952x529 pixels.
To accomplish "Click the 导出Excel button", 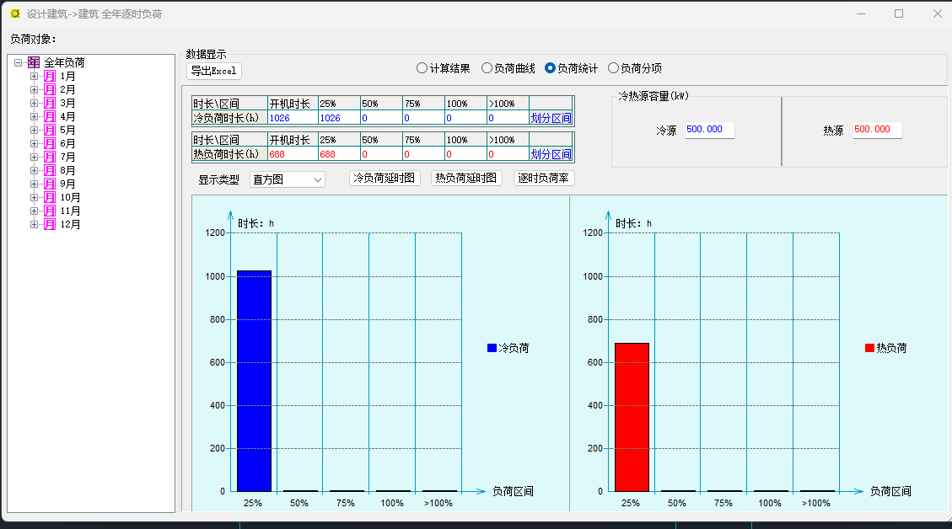I will (214, 71).
